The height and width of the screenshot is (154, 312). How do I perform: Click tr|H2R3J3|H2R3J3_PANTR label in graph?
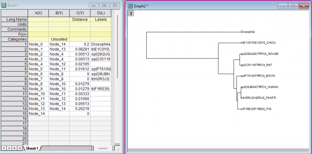[x=258, y=98]
